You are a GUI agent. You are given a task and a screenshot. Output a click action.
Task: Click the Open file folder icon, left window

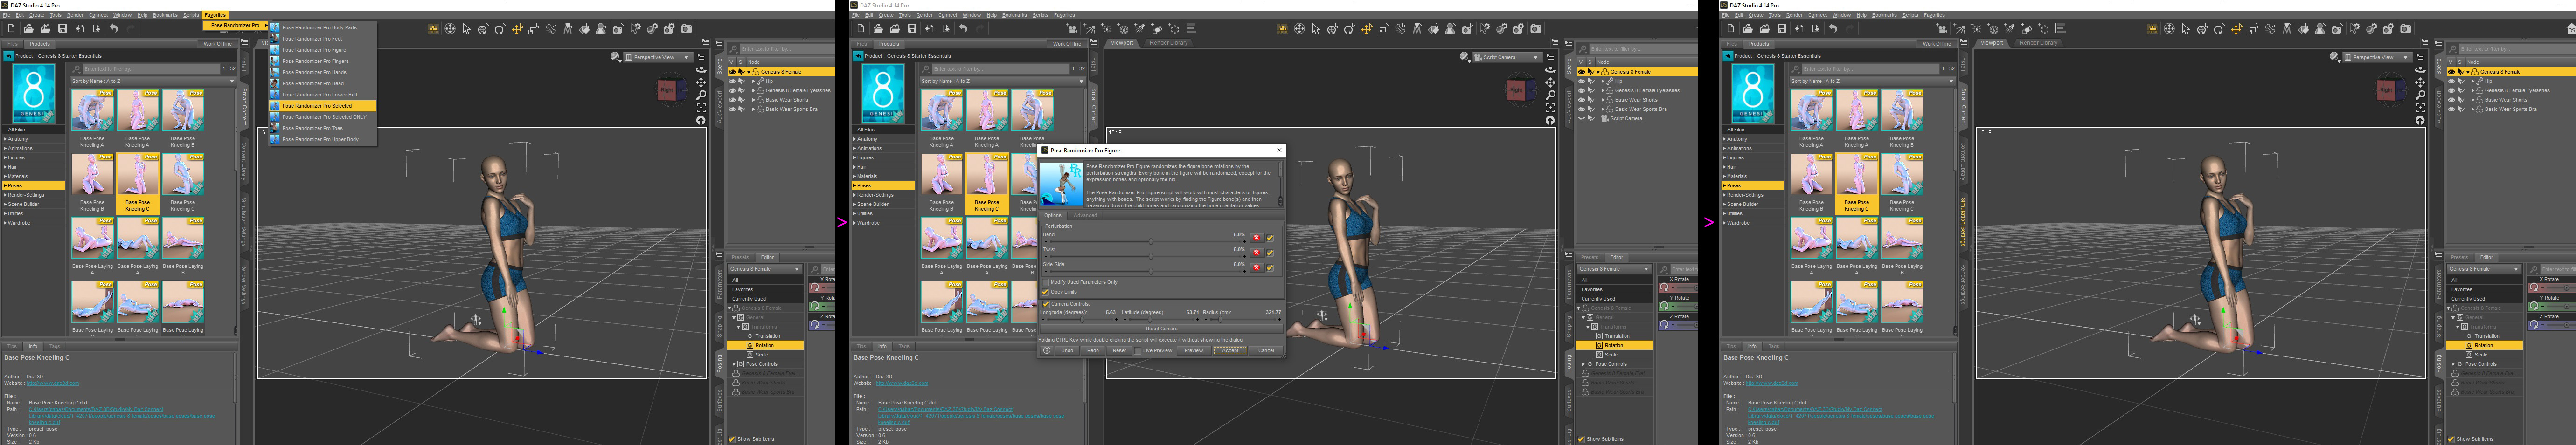[29, 29]
